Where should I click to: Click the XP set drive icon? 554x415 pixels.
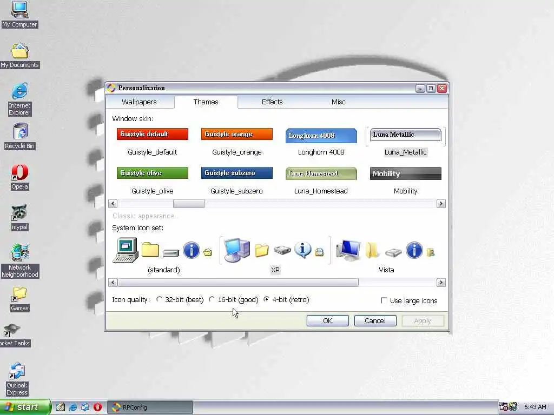coord(282,250)
